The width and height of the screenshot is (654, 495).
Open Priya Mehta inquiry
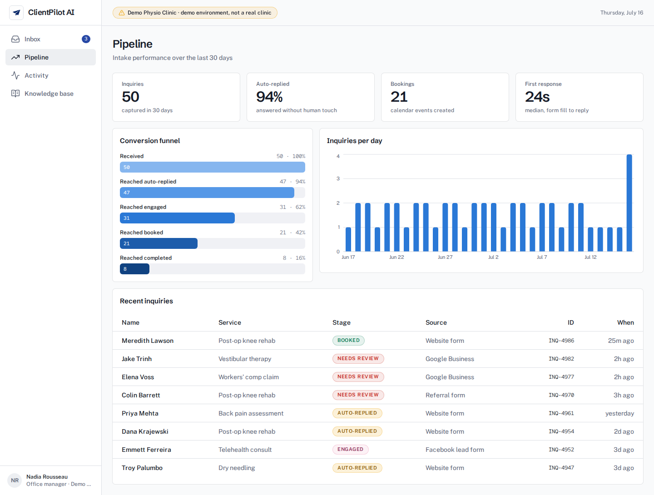coord(378,413)
